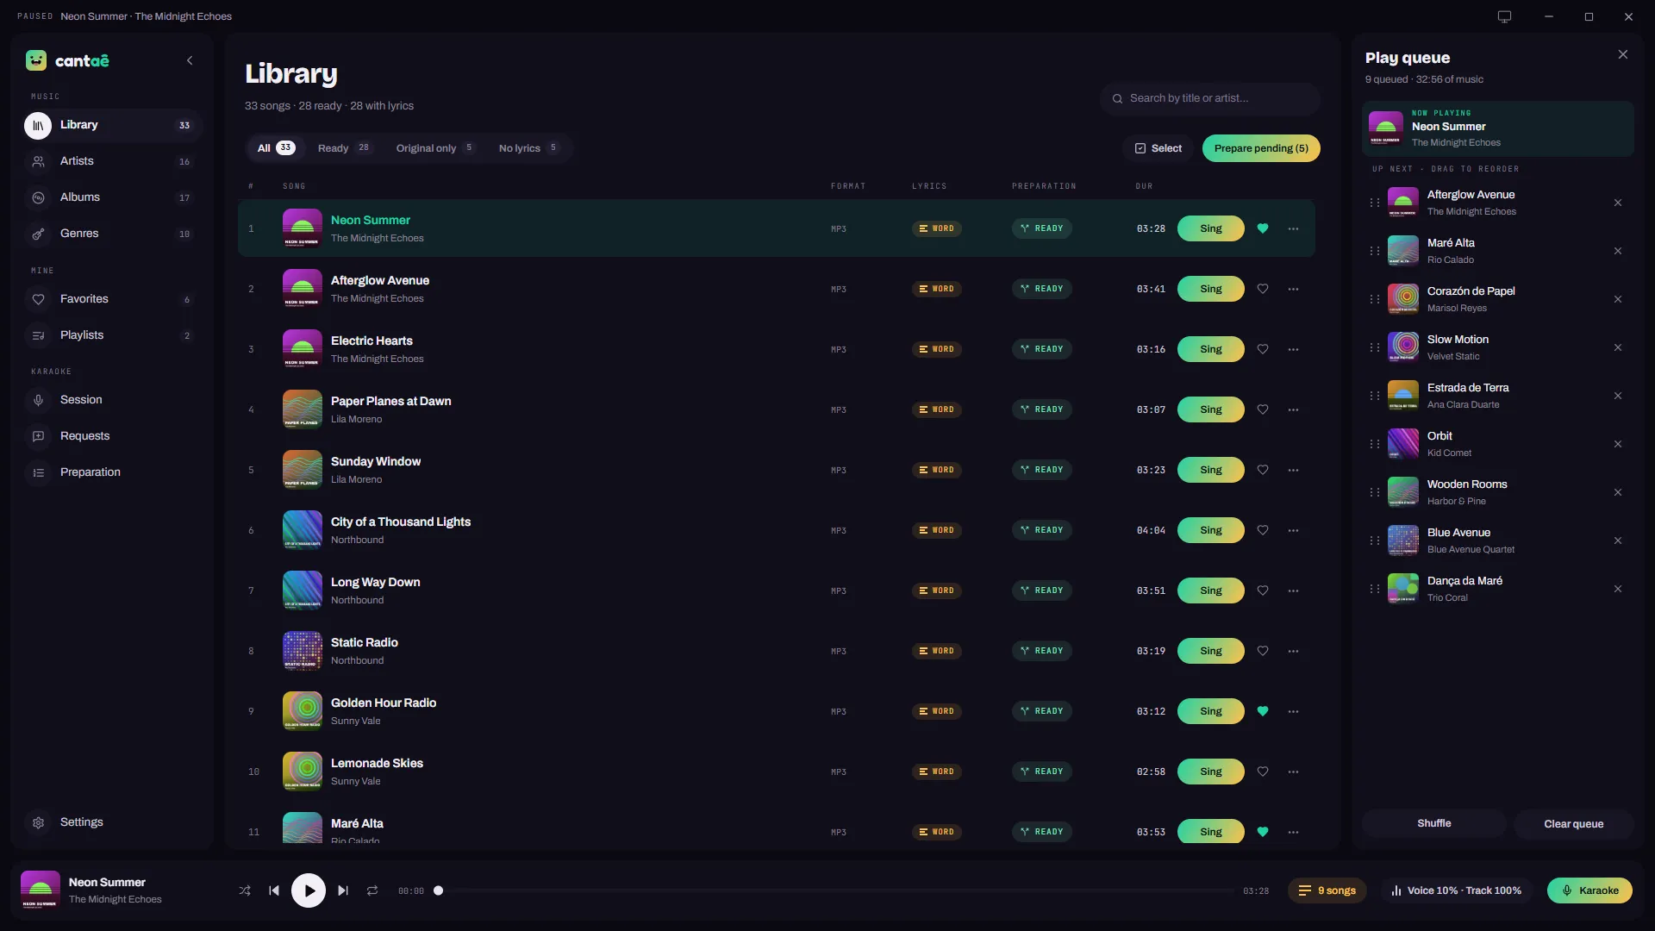Screen dimensions: 1655x931
Task: Open more options for Sunday Window
Action: coord(1293,470)
